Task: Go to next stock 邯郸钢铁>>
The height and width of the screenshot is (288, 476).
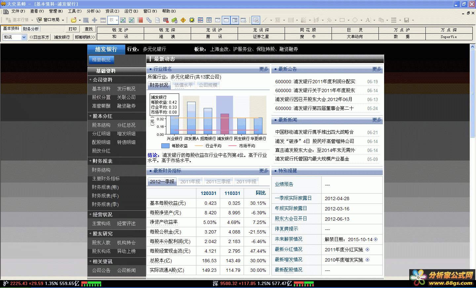Action: coord(85,37)
